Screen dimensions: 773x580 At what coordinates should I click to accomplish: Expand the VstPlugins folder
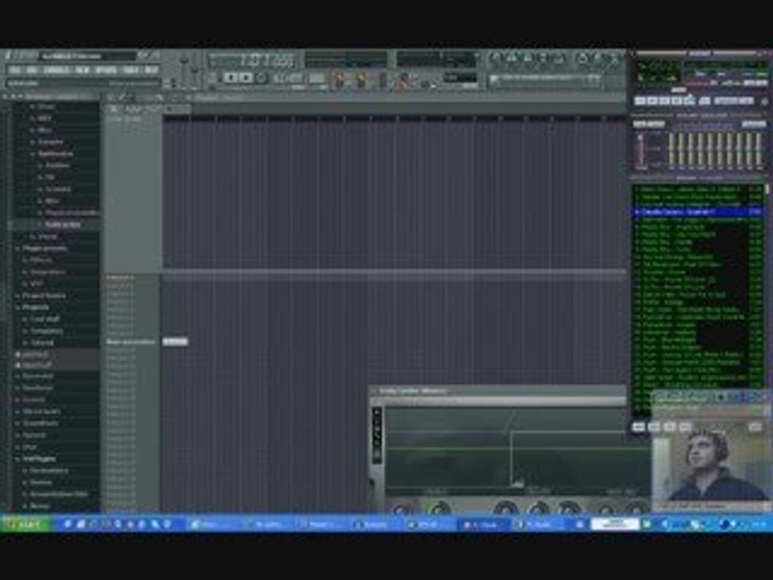(x=39, y=458)
